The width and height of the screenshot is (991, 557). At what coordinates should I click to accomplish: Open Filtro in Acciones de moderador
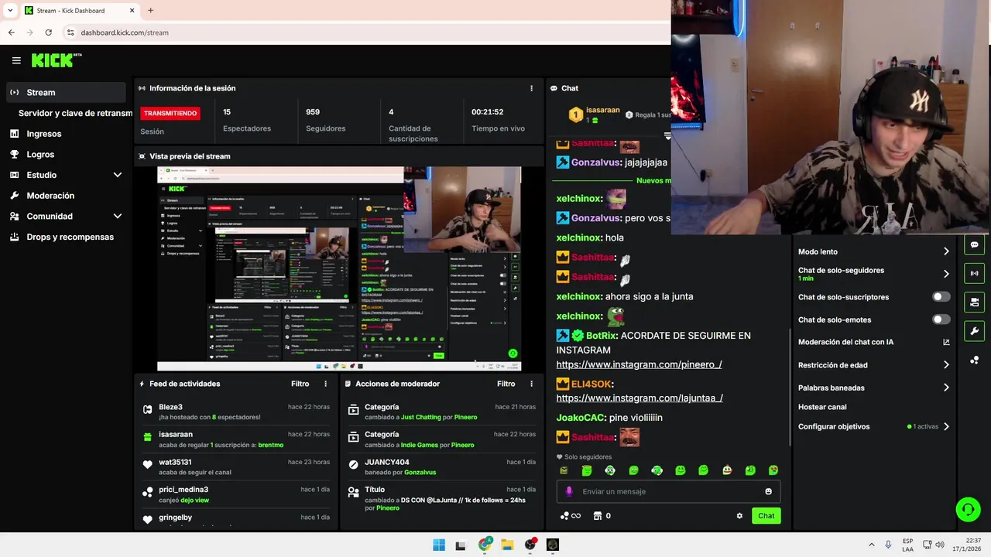[x=506, y=384]
